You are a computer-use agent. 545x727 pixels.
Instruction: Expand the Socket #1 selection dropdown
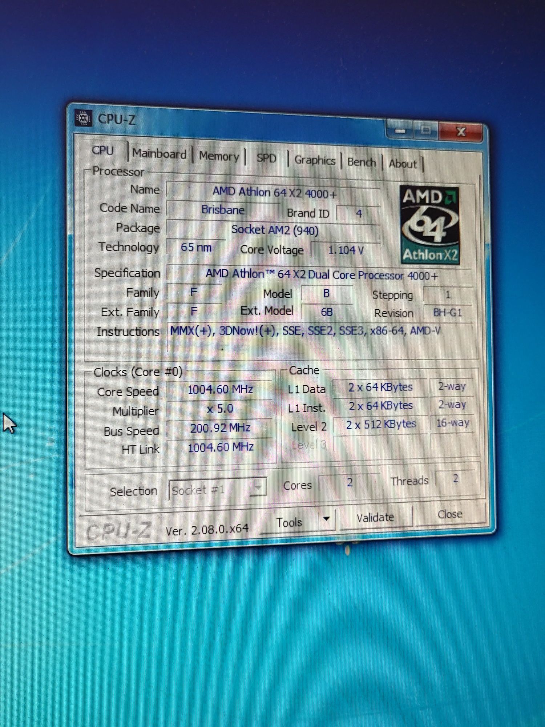click(x=258, y=487)
